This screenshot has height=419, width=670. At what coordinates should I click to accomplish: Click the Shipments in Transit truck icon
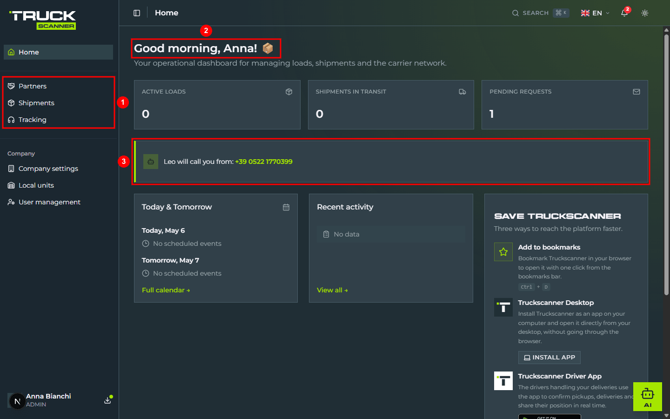click(x=462, y=92)
